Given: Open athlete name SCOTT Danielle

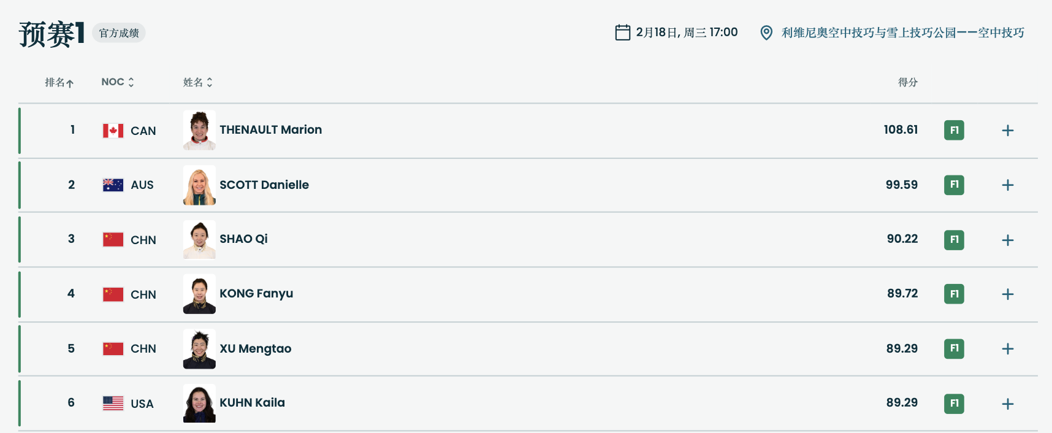Looking at the screenshot, I should click(x=264, y=185).
